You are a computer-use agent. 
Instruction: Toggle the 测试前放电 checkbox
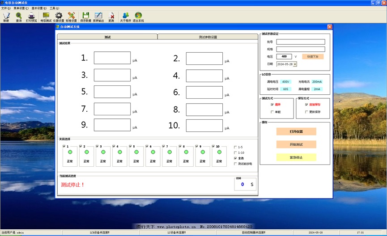(x=235, y=164)
